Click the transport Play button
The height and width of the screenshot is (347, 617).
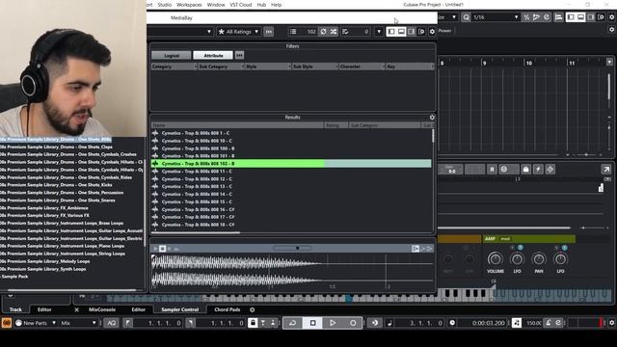(x=333, y=323)
